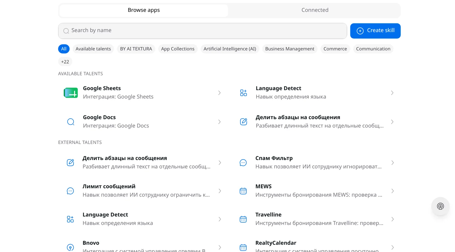Image resolution: width=455 pixels, height=252 pixels.
Task: Open chevron for Language Detect in Available Talents
Action: (x=392, y=93)
